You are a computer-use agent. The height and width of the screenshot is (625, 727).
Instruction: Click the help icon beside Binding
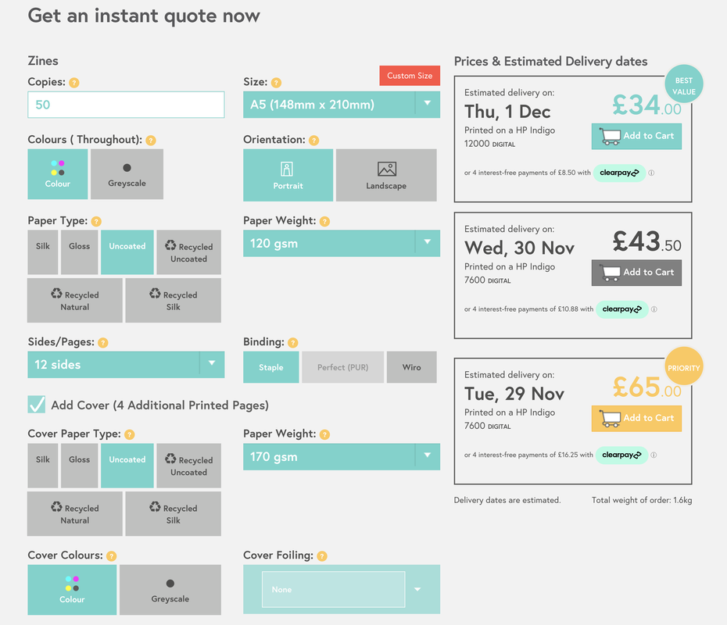292,343
